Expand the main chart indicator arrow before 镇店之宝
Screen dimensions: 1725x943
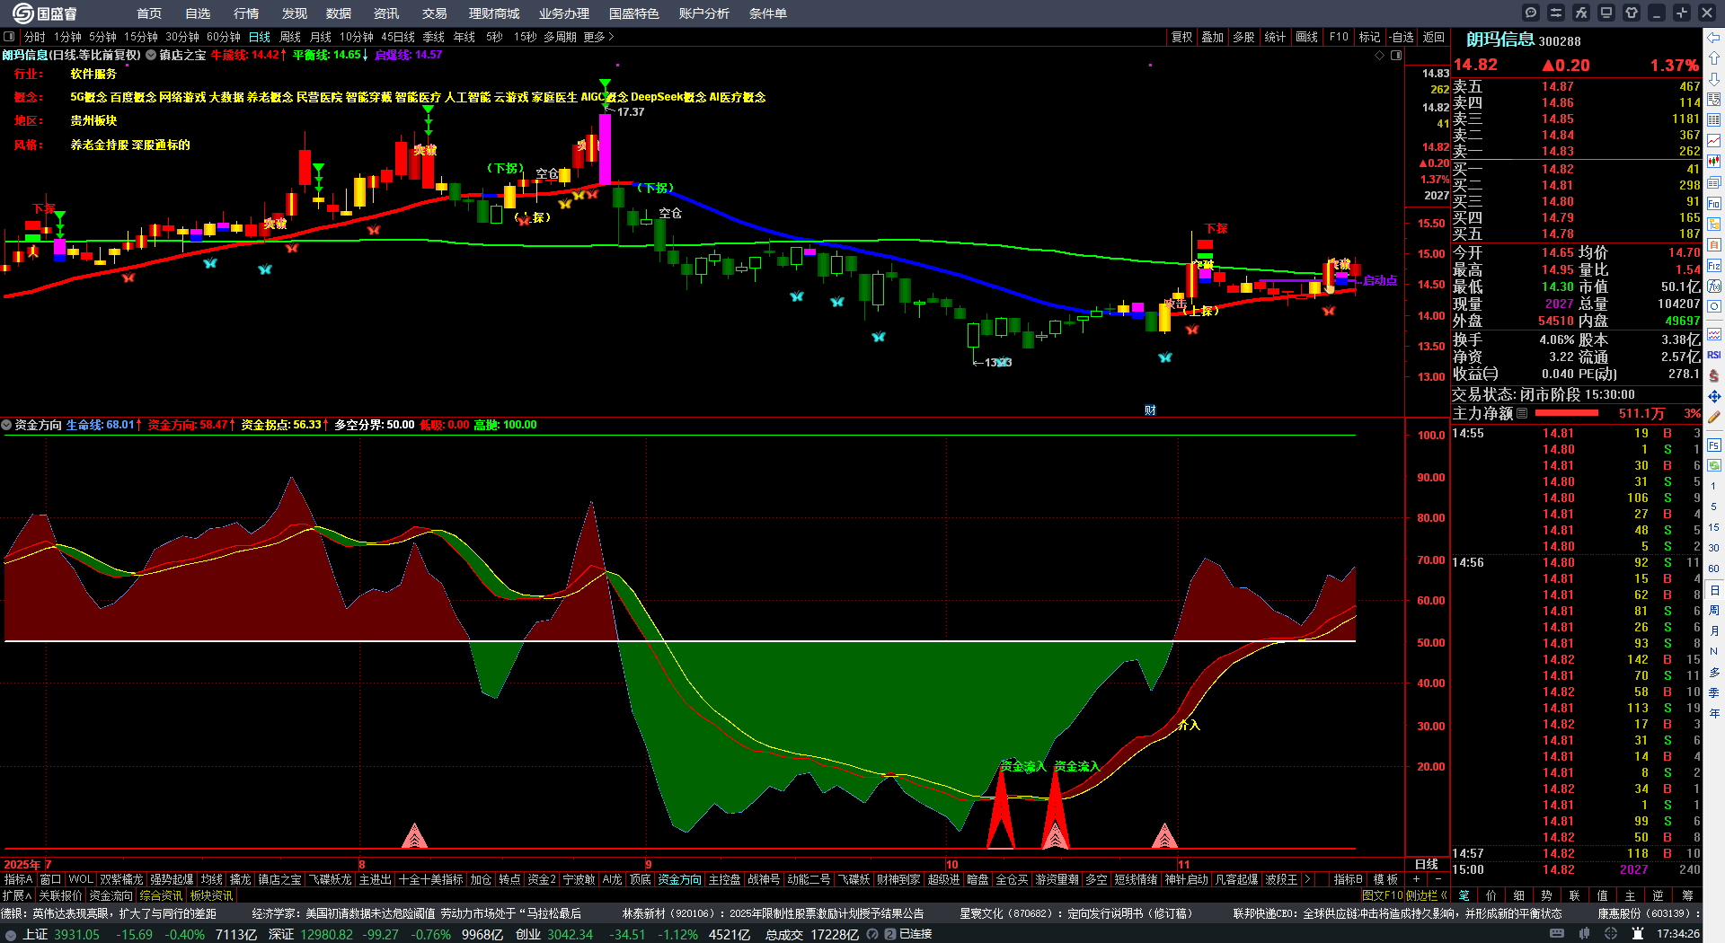151,55
